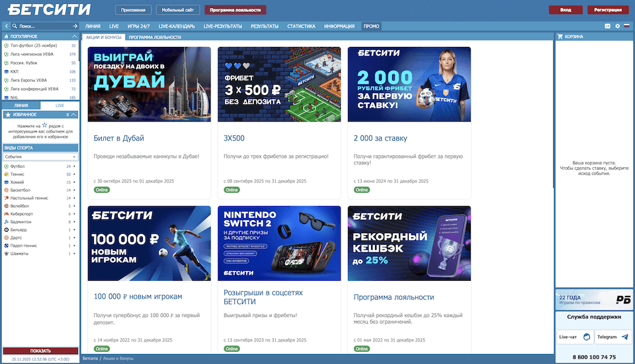Collapse the Популярное section
Image resolution: width=635 pixels, height=364 pixels.
point(75,36)
